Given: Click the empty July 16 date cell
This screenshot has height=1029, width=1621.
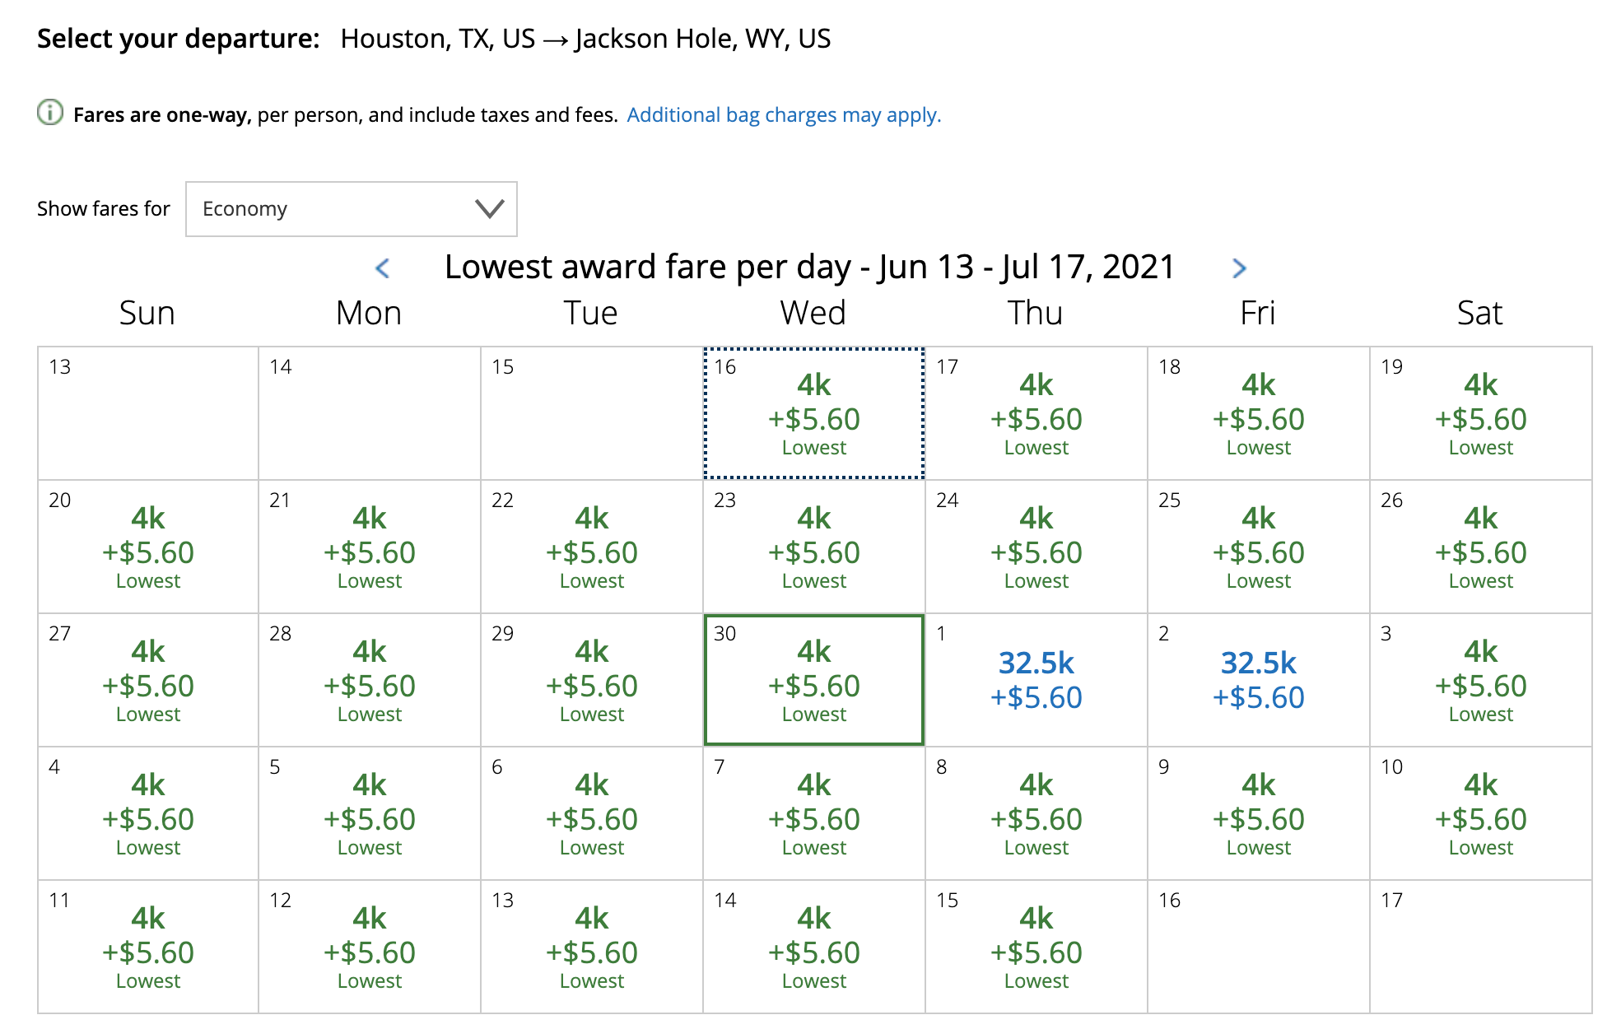Looking at the screenshot, I should [1259, 947].
